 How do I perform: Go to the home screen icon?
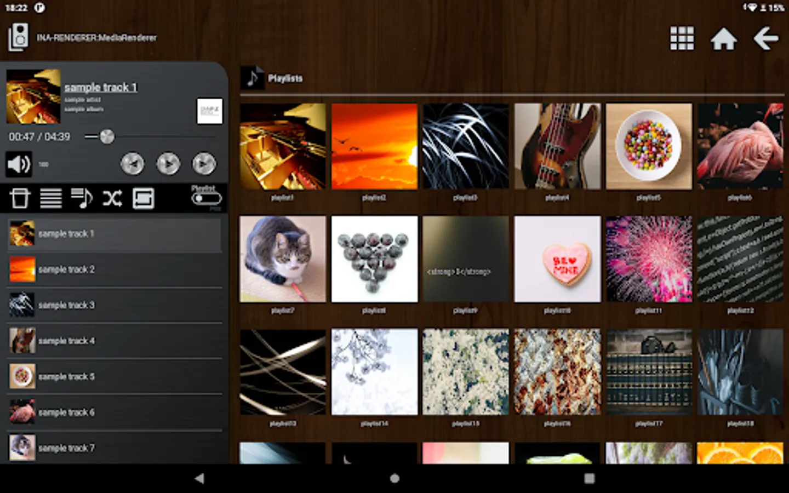723,39
